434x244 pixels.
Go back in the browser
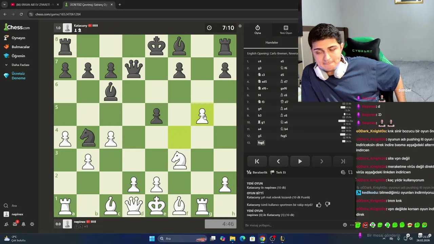tap(5, 14)
